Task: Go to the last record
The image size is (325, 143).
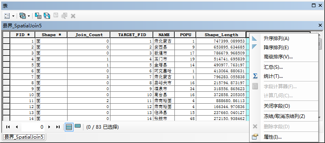Action: click(x=58, y=127)
